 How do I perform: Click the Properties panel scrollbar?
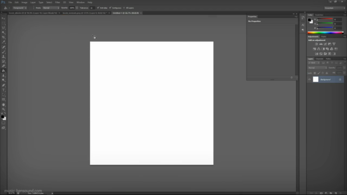click(x=297, y=50)
